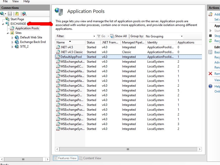The height and width of the screenshot is (165, 220).
Task: Sort by the Managed Pipel... column header
Action: (x=133, y=42)
